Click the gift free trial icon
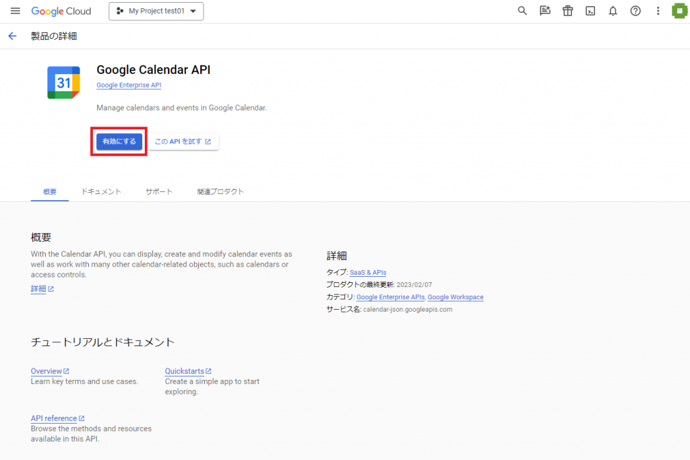Image resolution: width=690 pixels, height=460 pixels. pos(567,11)
